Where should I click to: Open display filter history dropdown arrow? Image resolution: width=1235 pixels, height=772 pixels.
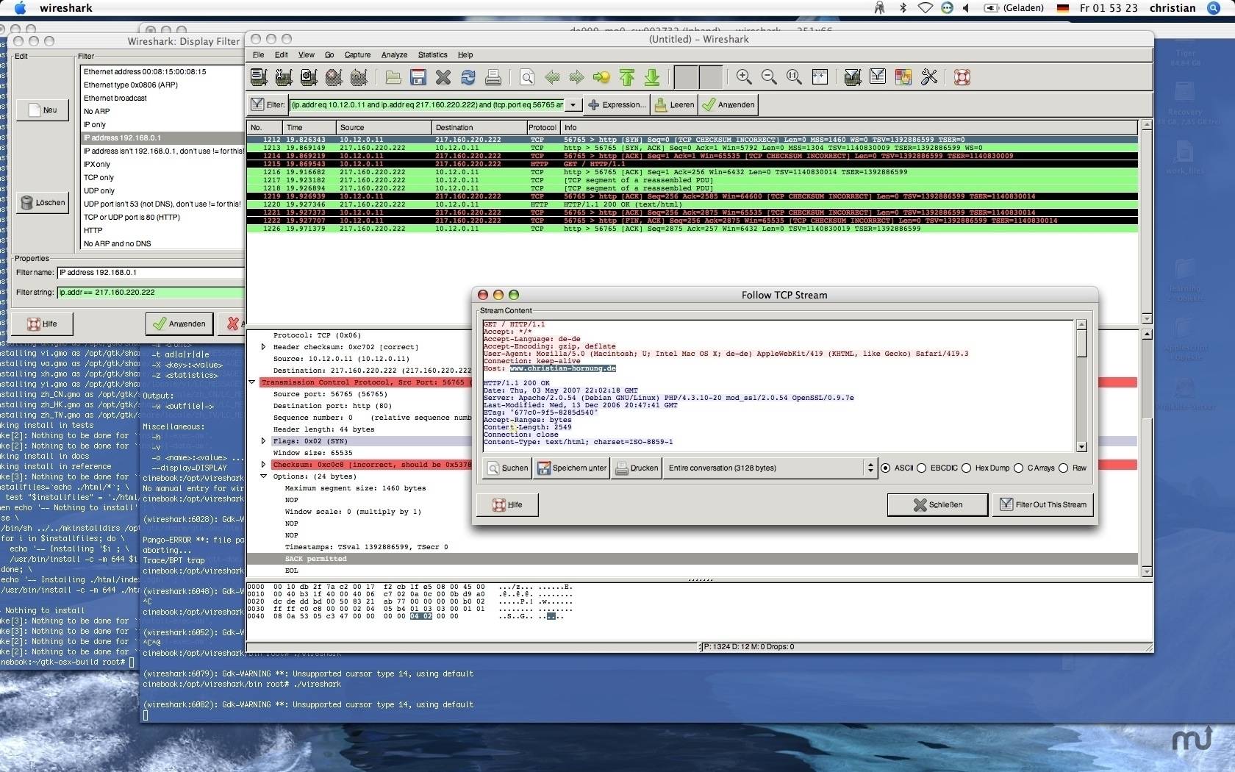point(573,105)
